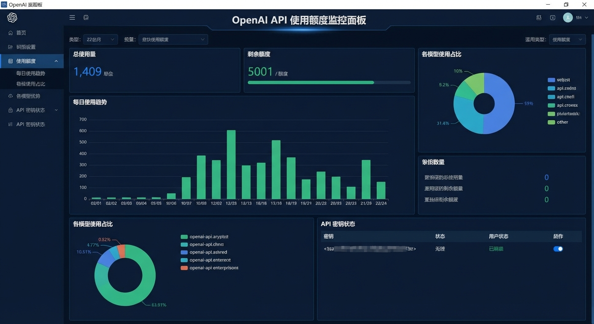Click the green status text in the key row
594x324 pixels.
(x=496, y=249)
